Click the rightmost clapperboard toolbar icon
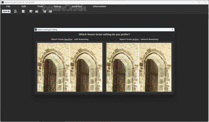 50,11
